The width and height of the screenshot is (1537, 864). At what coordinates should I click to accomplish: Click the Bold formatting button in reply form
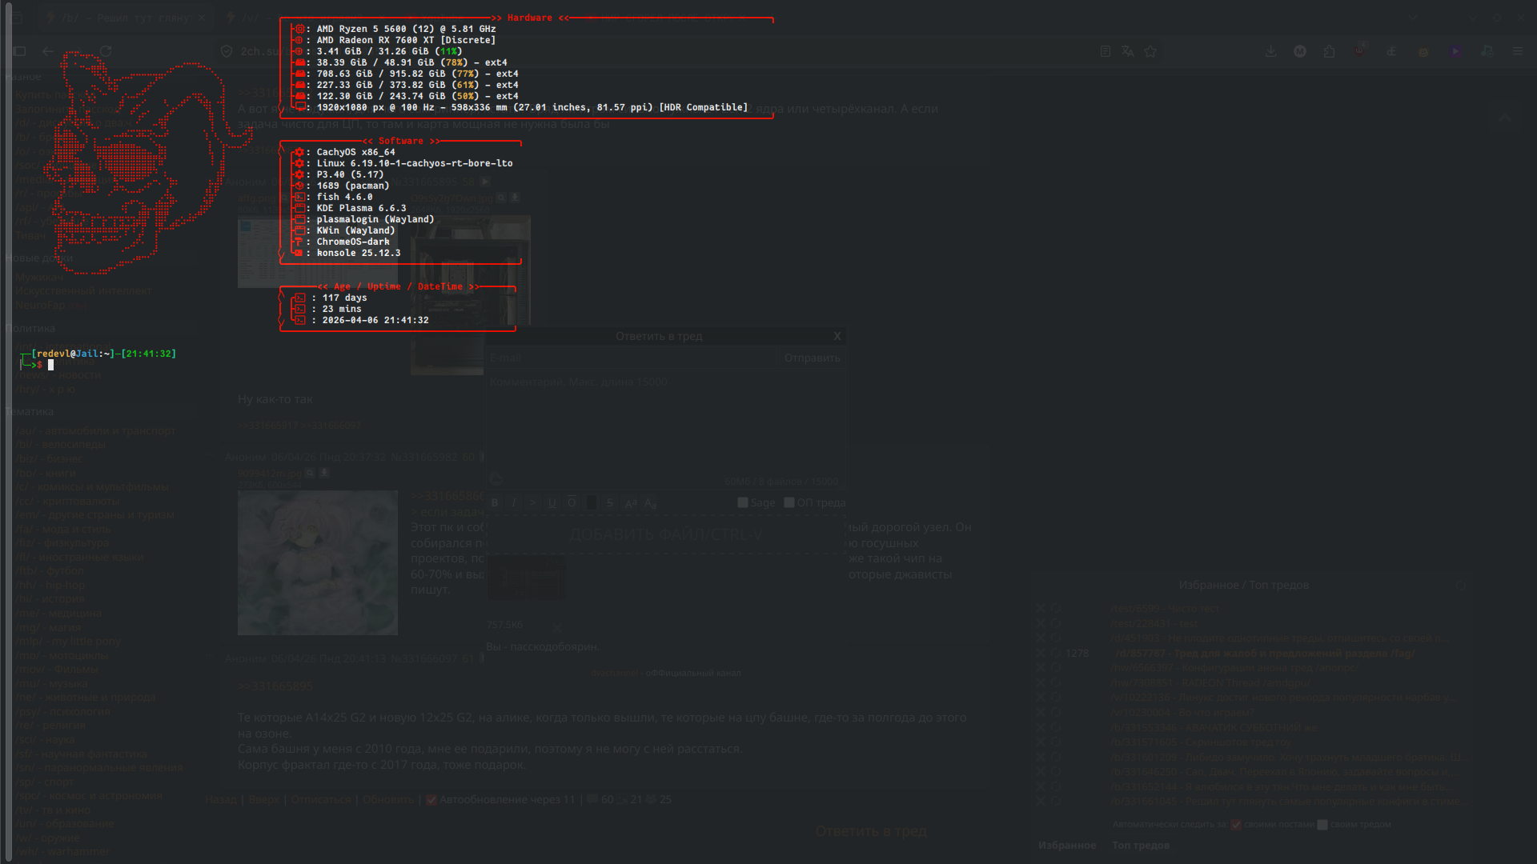pyautogui.click(x=495, y=502)
